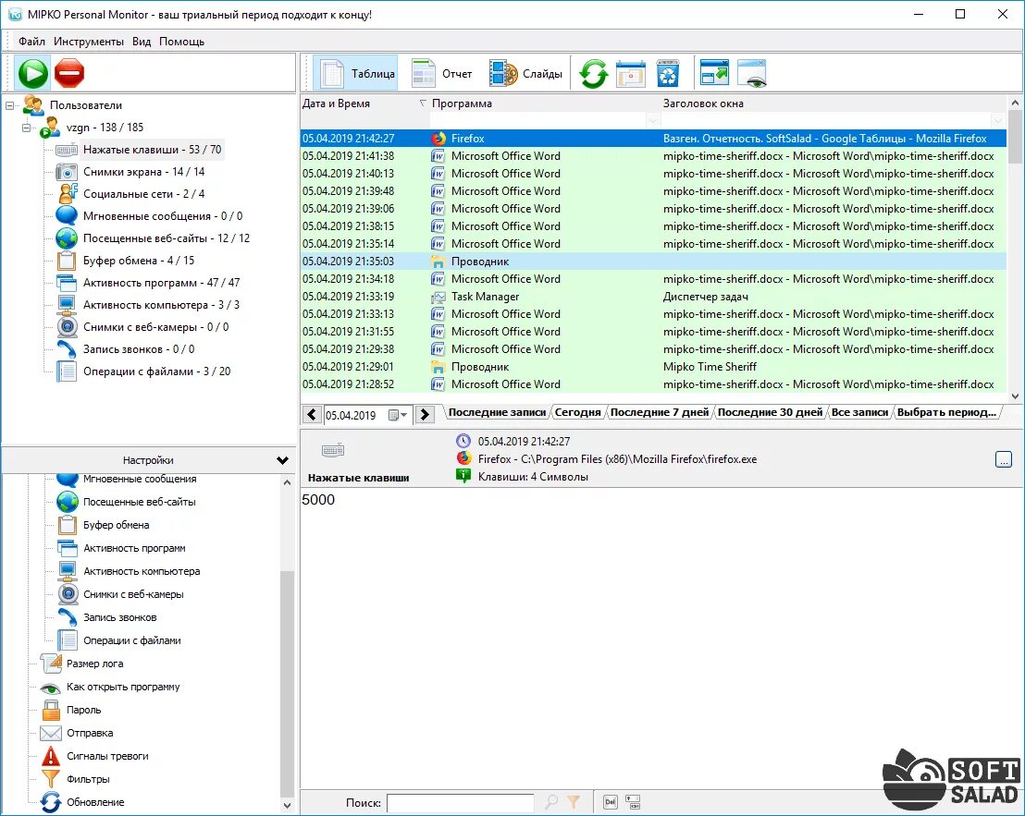
Task: Select Мгновенные сообщения - 0 / 0
Action: pyautogui.click(x=162, y=216)
